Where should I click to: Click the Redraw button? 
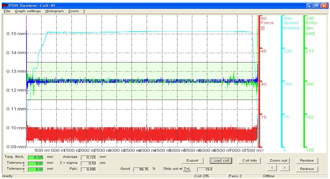click(307, 169)
